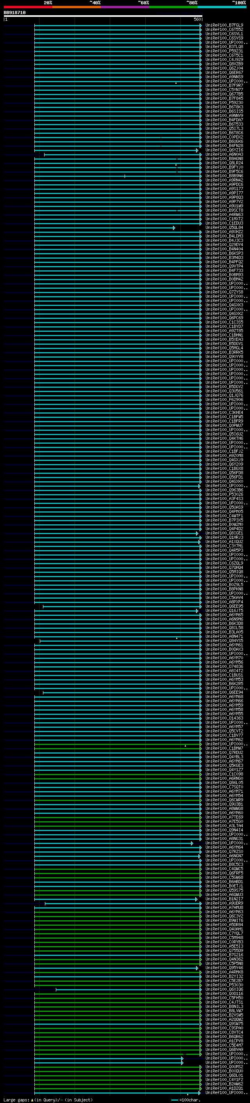Click the orange ~40% identity legend bar
250x1103 pixels.
click(x=77, y=7)
